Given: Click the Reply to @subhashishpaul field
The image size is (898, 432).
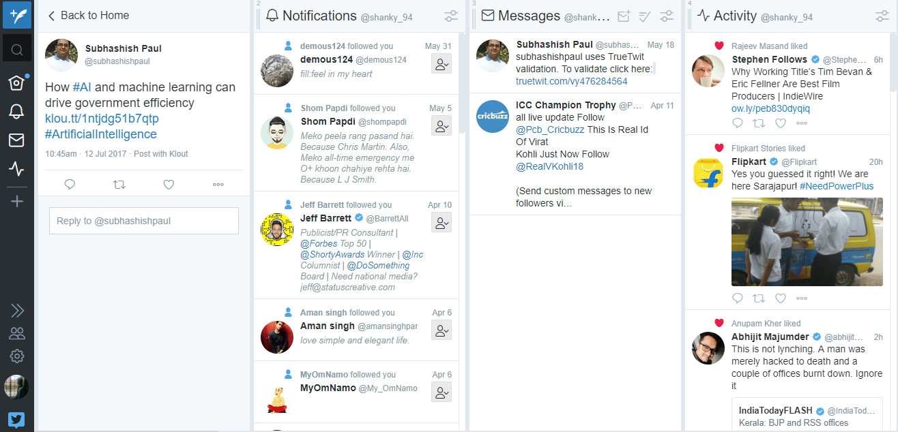Looking at the screenshot, I should click(143, 221).
